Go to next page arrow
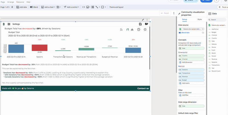Screen dimensions: 228x115 [x=12, y=7]
